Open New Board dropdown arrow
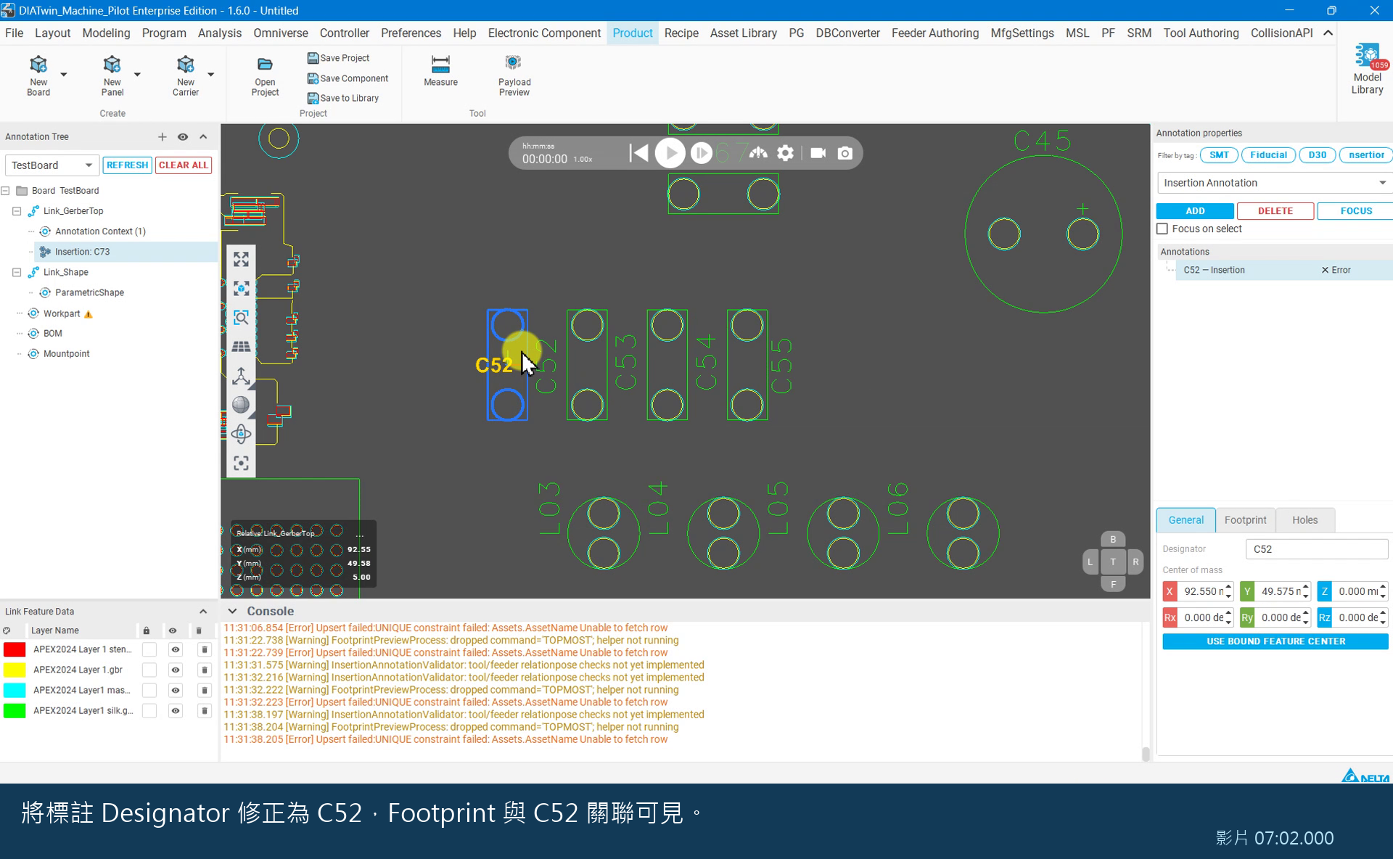Screen dimensions: 1393x859 coord(64,75)
